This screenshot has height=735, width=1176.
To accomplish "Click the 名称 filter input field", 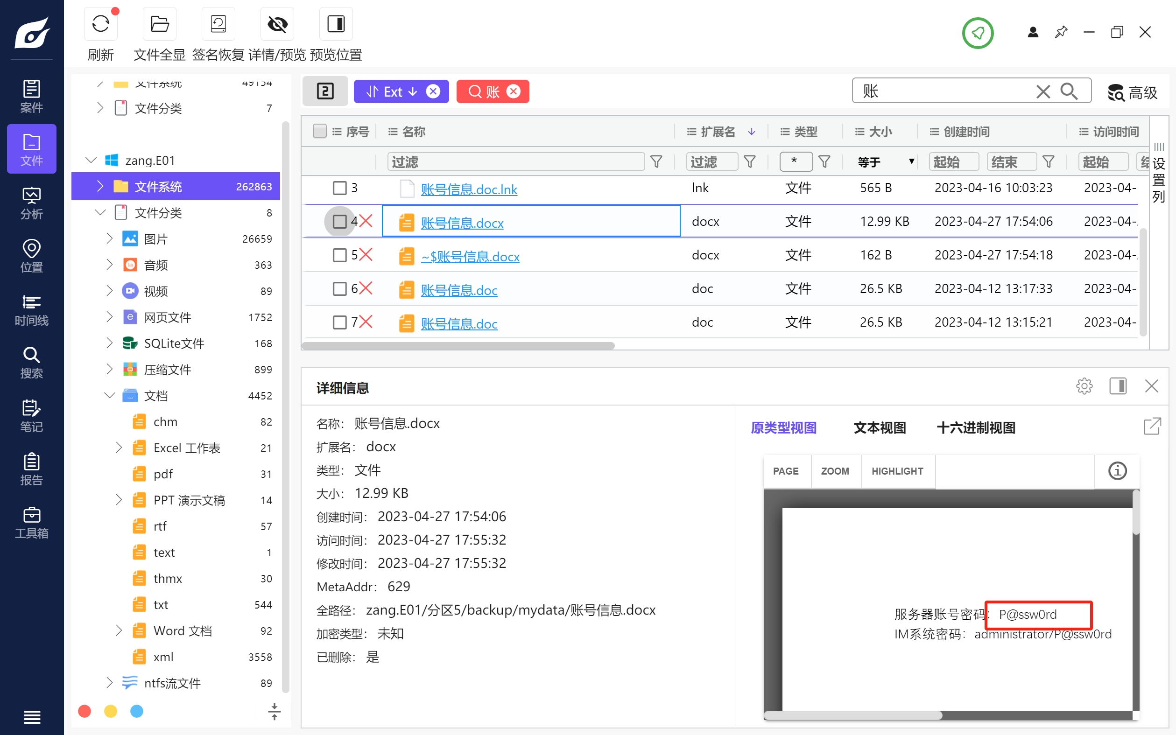I will pos(516,161).
